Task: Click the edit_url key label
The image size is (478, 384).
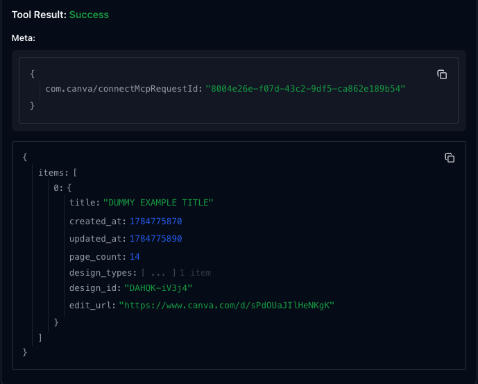Action: [90, 306]
